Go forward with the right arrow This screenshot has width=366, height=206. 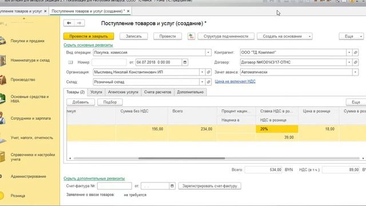(x=79, y=23)
